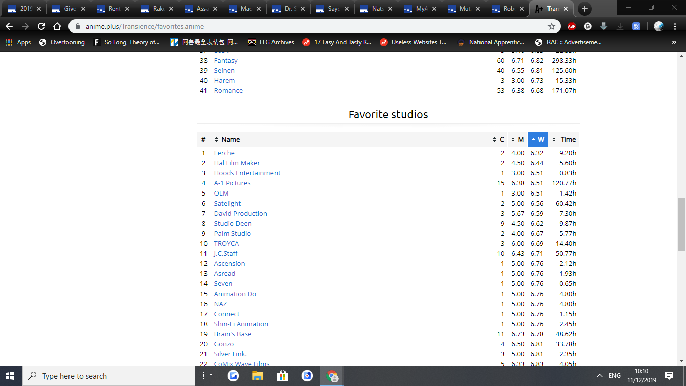Open a new browser tab
686x386 pixels.
pos(584,9)
